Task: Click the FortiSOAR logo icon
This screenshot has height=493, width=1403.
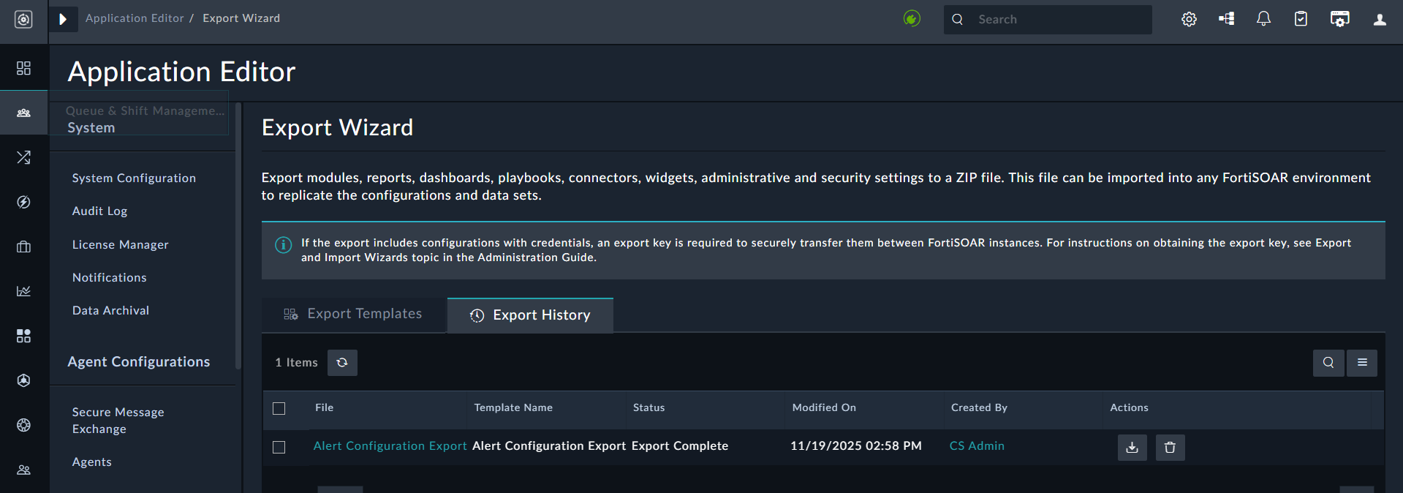Action: 23,20
